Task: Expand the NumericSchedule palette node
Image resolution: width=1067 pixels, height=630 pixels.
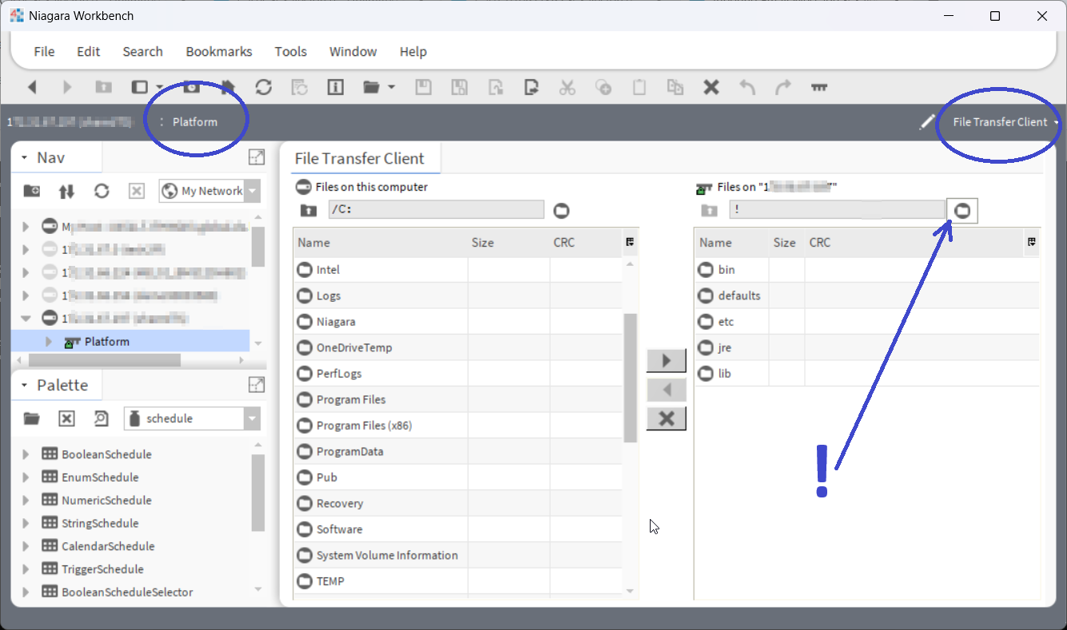Action: pyautogui.click(x=26, y=501)
